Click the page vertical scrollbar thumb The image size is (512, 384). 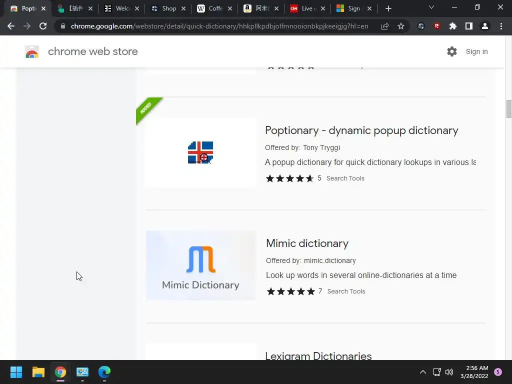[508, 109]
